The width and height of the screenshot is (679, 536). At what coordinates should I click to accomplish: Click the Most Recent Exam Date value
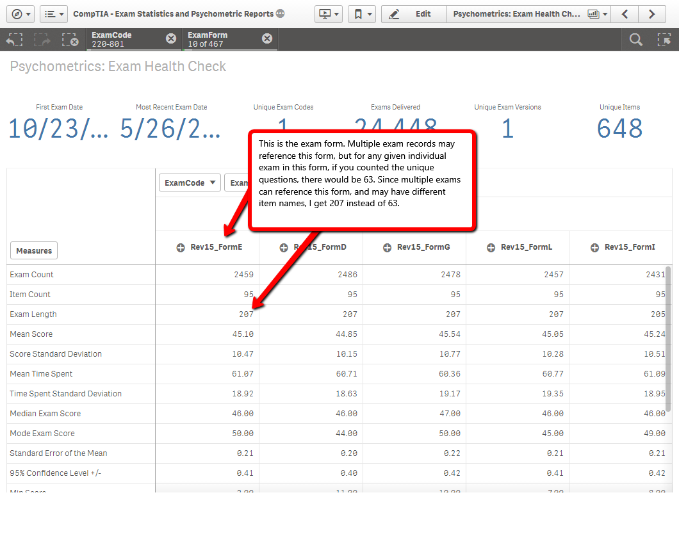(x=171, y=129)
